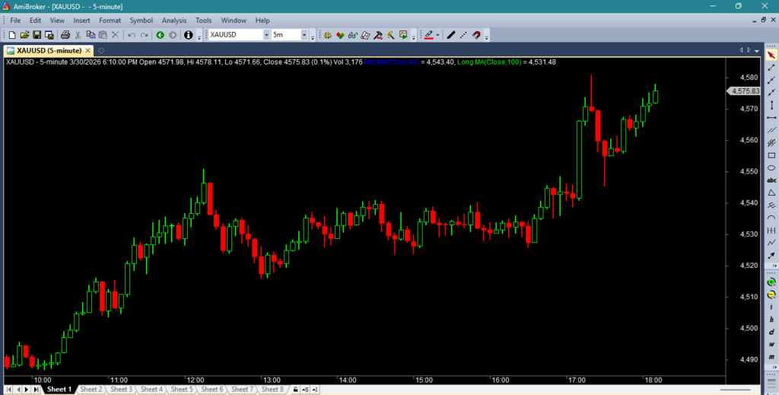The image size is (779, 395).
Task: Open the symbol Information icon
Action: click(188, 35)
